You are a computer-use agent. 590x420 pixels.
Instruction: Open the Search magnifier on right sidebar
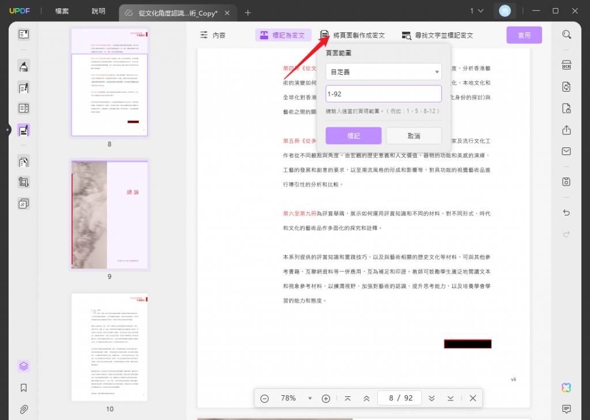(566, 35)
